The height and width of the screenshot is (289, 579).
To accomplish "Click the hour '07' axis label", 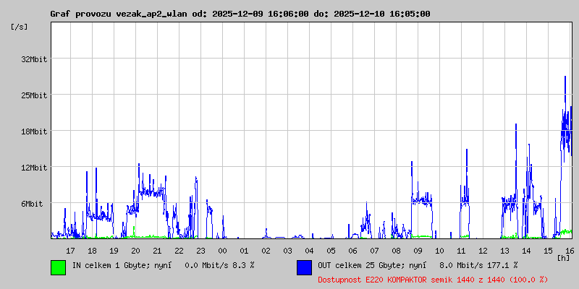I will (x=374, y=251).
